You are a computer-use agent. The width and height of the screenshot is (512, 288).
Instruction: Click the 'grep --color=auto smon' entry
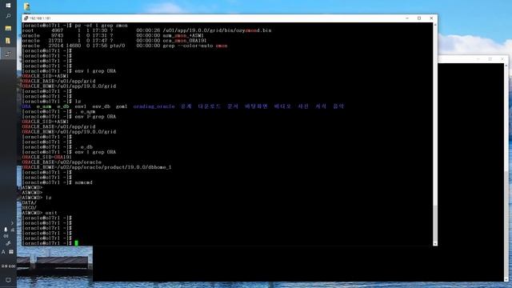coord(195,46)
